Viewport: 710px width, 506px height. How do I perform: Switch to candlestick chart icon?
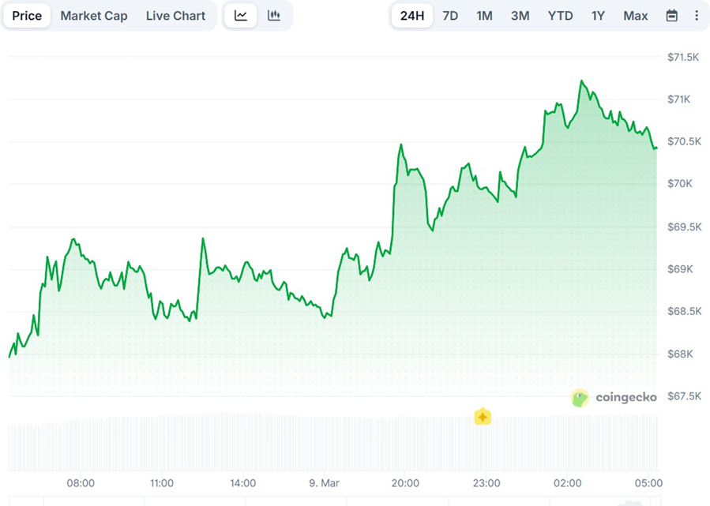[x=274, y=16]
